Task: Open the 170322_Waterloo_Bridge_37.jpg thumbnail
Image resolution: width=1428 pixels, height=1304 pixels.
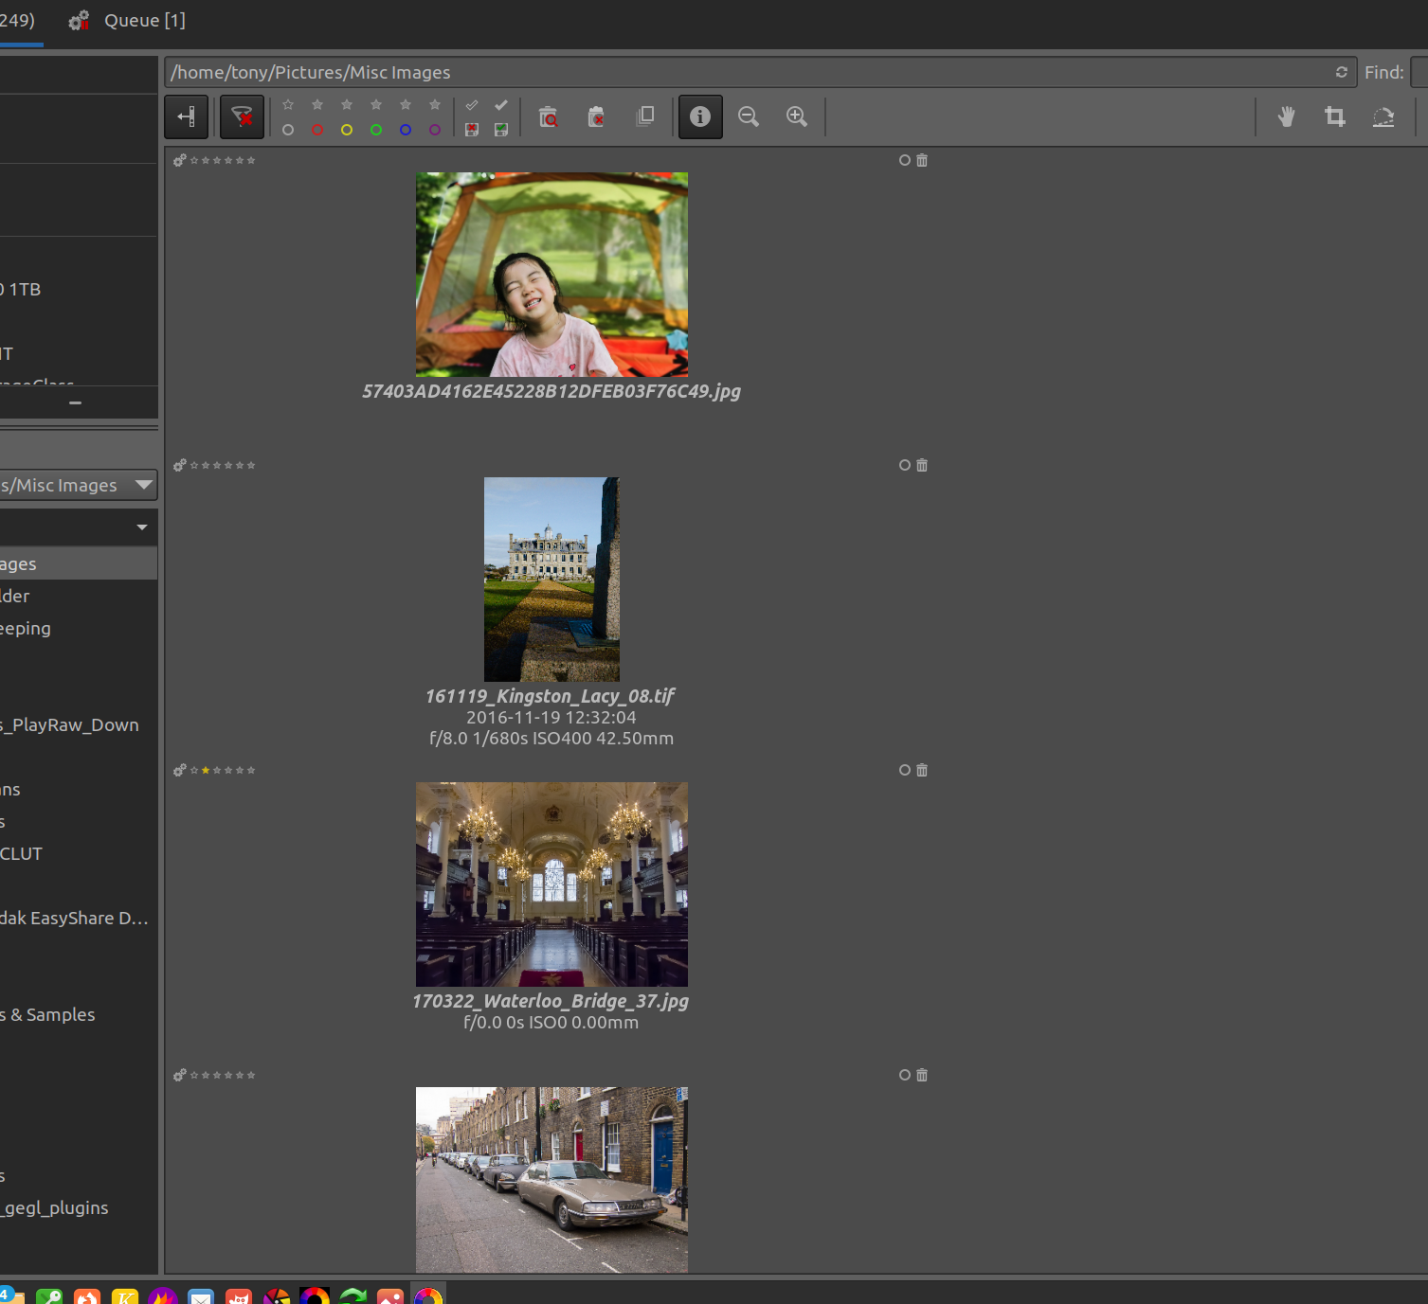Action: [x=551, y=884]
